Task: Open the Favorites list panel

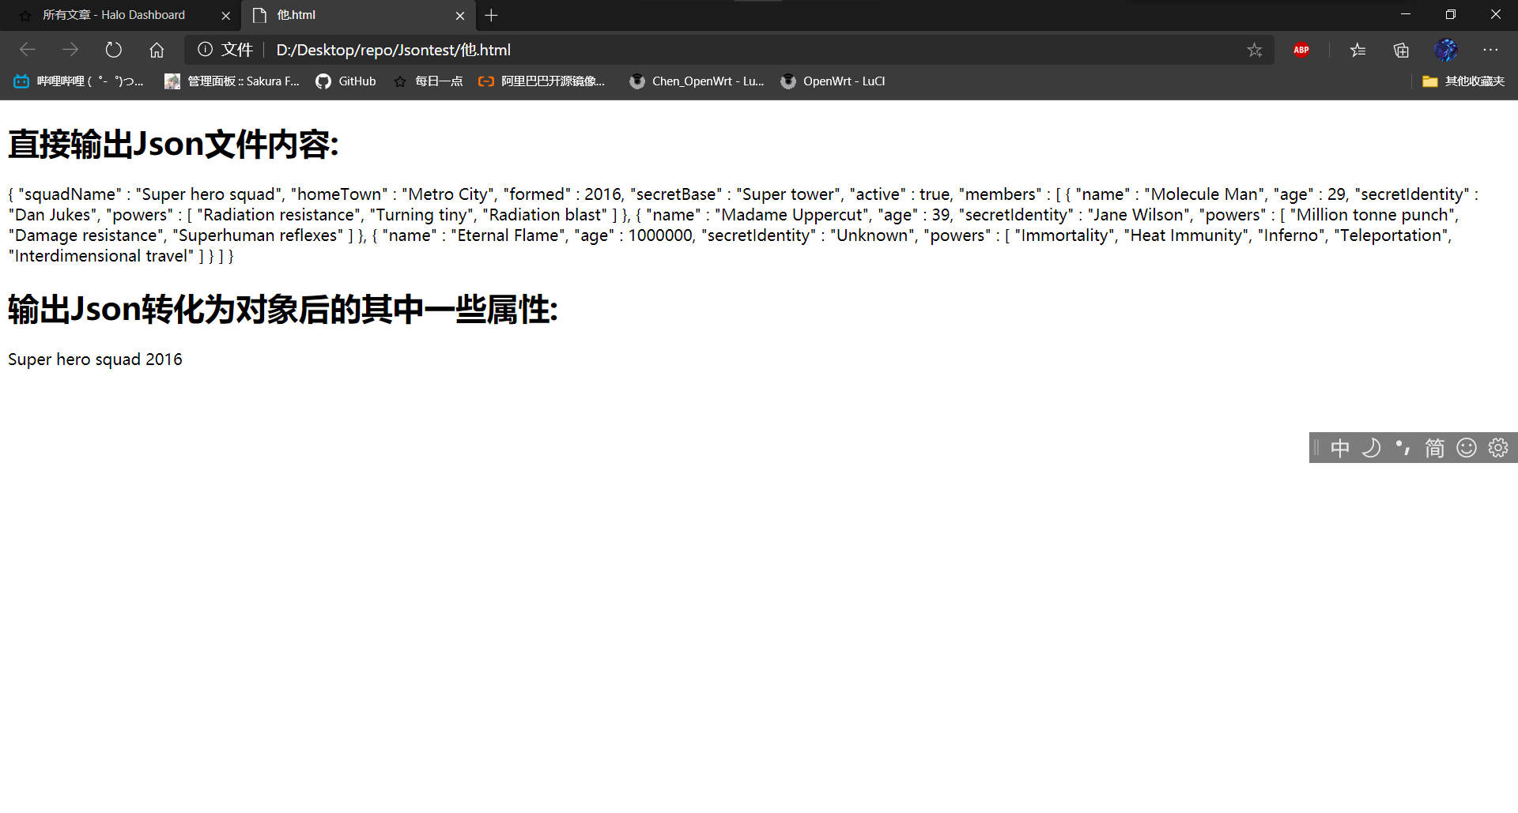Action: pos(1358,50)
